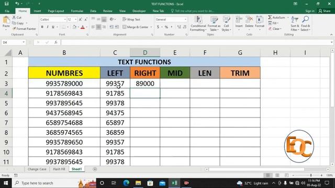Screen dimensions: 335x188
Task: Switch to the Formulas tab
Action: 77,11
